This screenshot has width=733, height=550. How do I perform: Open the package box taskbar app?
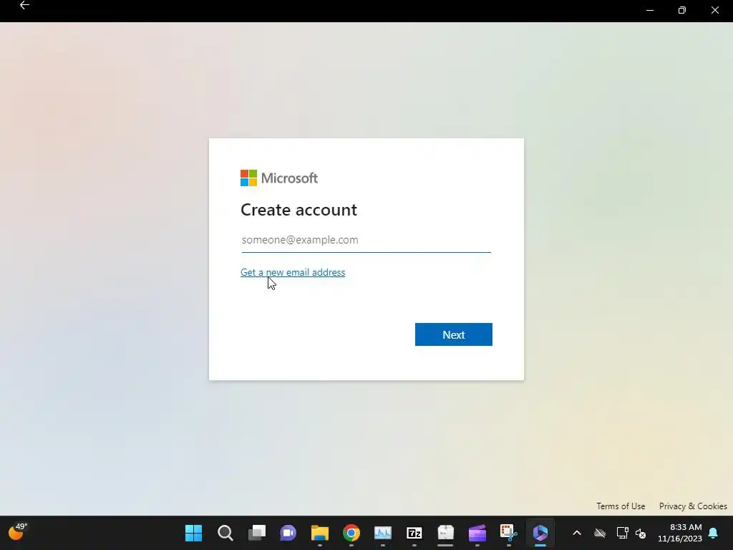445,533
